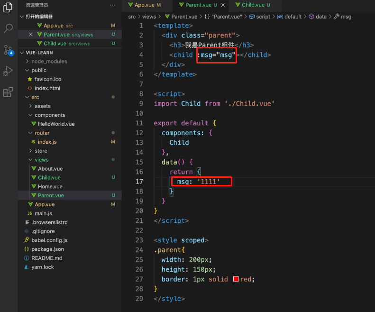Open yarn.lock file
375x312 pixels.
[43, 267]
